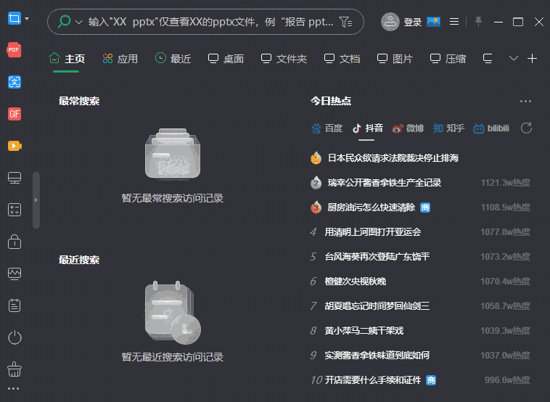The height and width of the screenshot is (402, 550).
Task: Select the 微博 hot topics source
Action: (408, 128)
